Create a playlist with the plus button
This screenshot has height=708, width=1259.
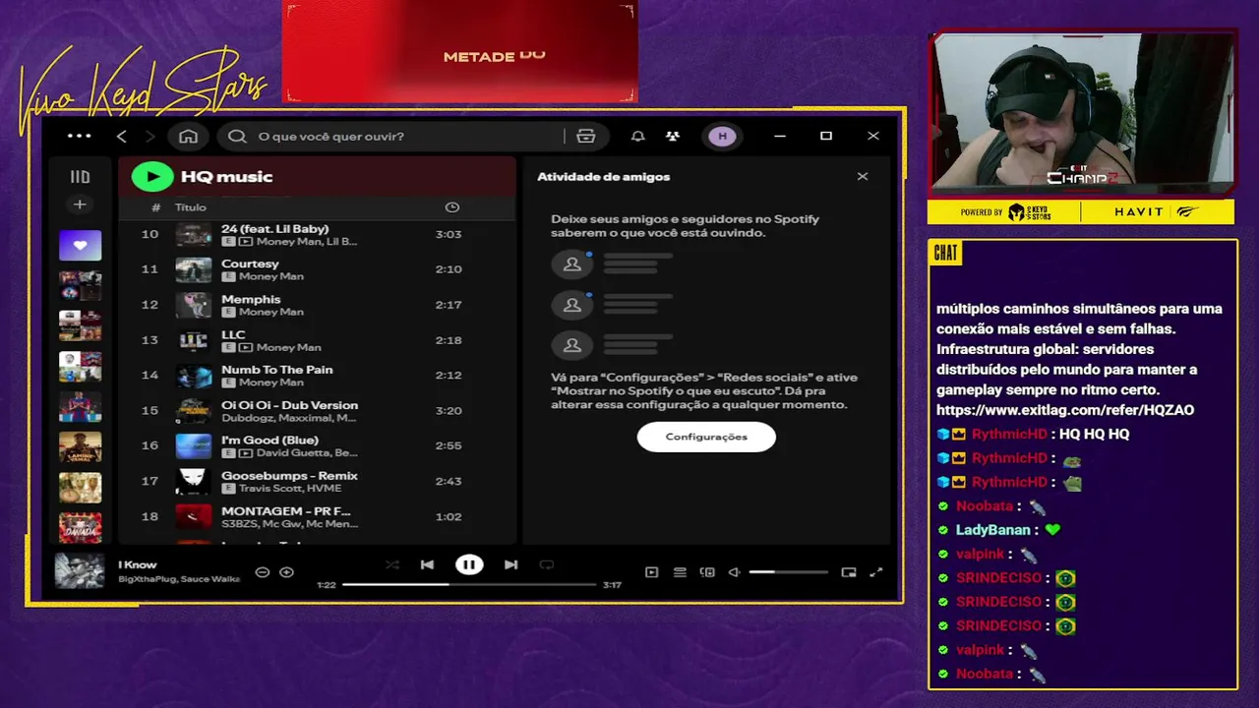(x=80, y=205)
